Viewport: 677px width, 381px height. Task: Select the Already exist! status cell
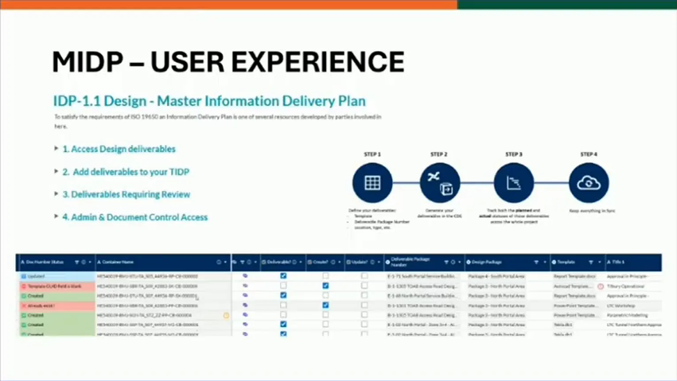pyautogui.click(x=57, y=305)
